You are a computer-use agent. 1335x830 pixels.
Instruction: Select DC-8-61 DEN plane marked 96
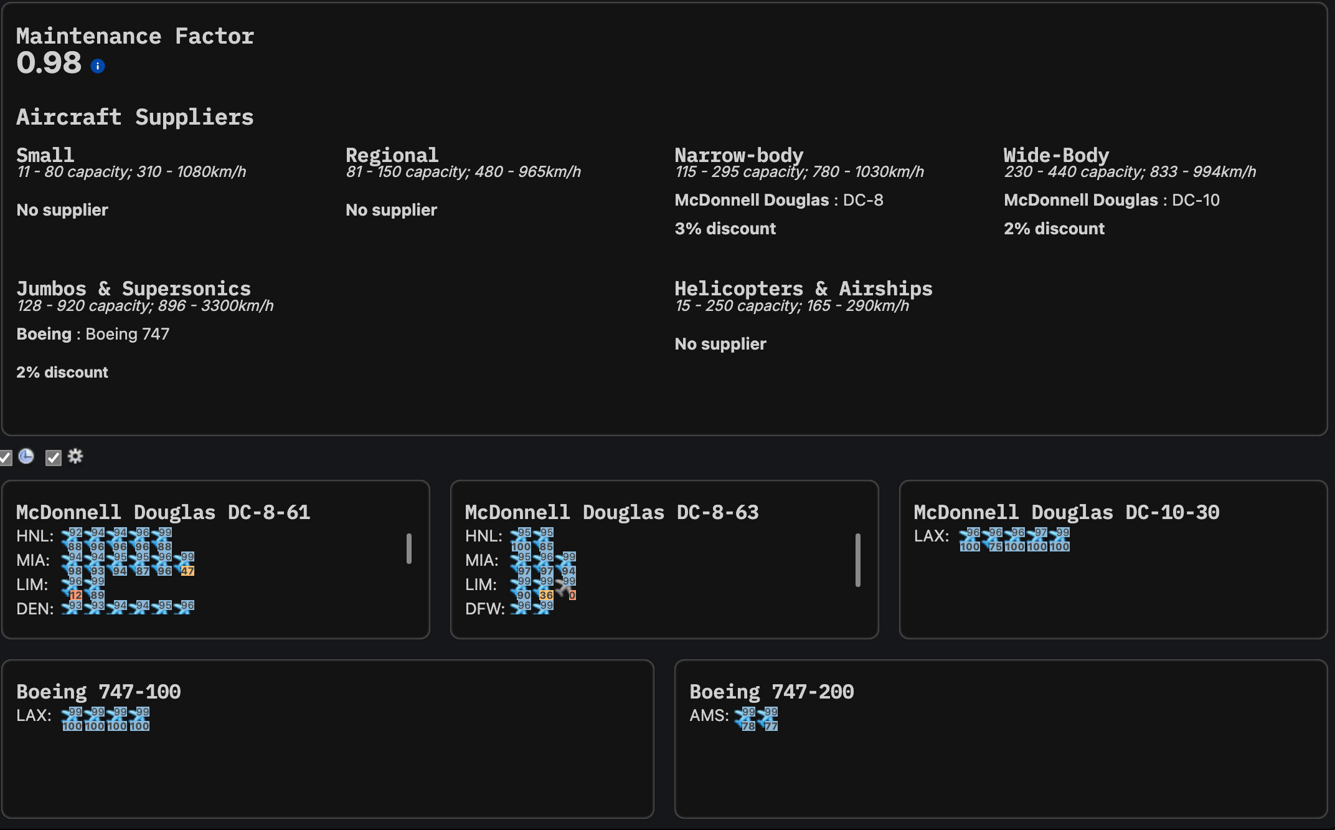(x=184, y=607)
